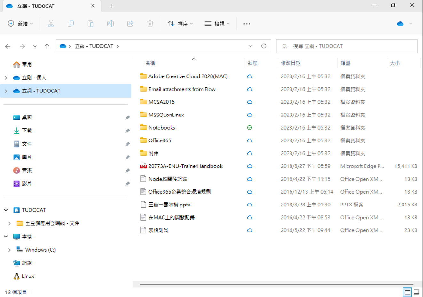Image resolution: width=423 pixels, height=297 pixels.
Task: Go up one directory level
Action: pyautogui.click(x=47, y=46)
